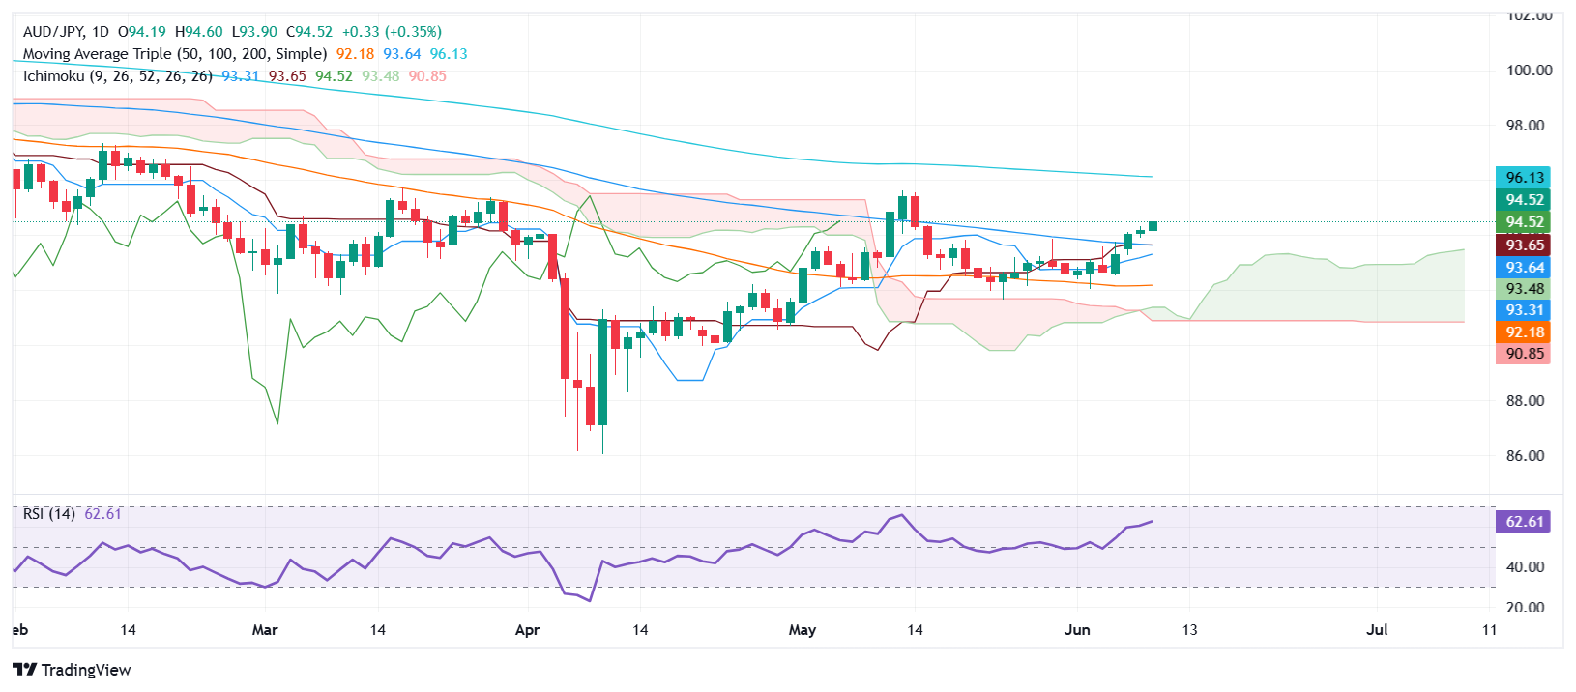1576x692 pixels.
Task: Click the 1D timeframe label
Action: click(101, 32)
